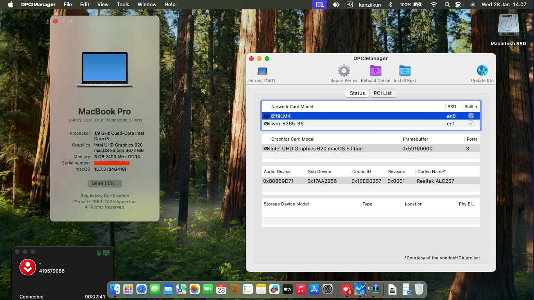Open Calendar from the Dock
Screen dimensions: 534x300
click(x=221, y=289)
